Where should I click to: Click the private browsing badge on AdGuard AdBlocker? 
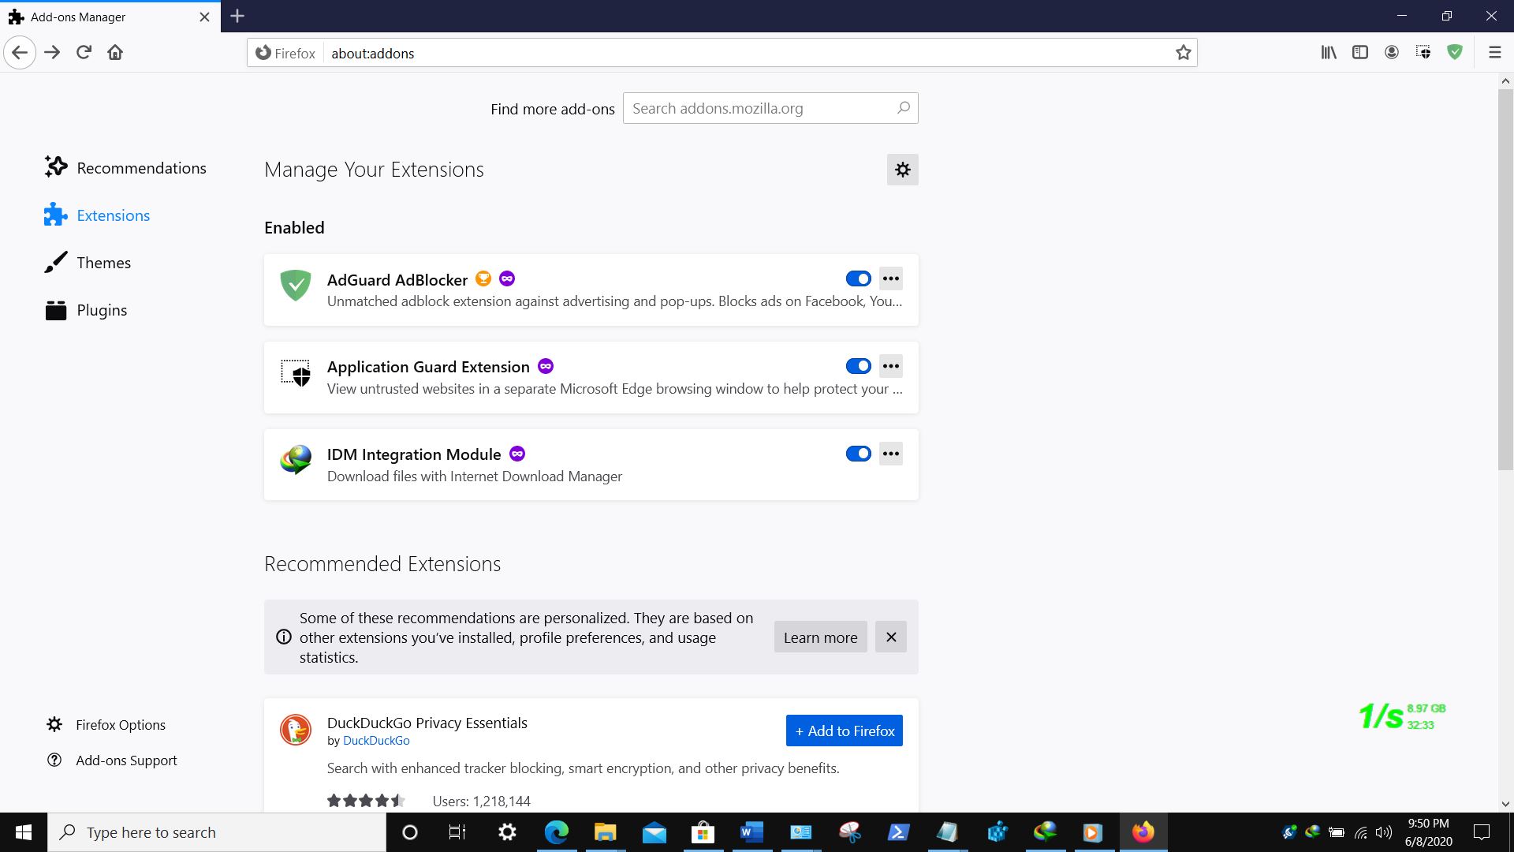[507, 278]
